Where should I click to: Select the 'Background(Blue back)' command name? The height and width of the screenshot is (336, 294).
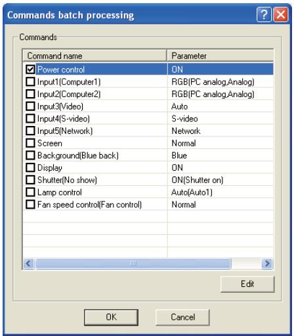(78, 156)
